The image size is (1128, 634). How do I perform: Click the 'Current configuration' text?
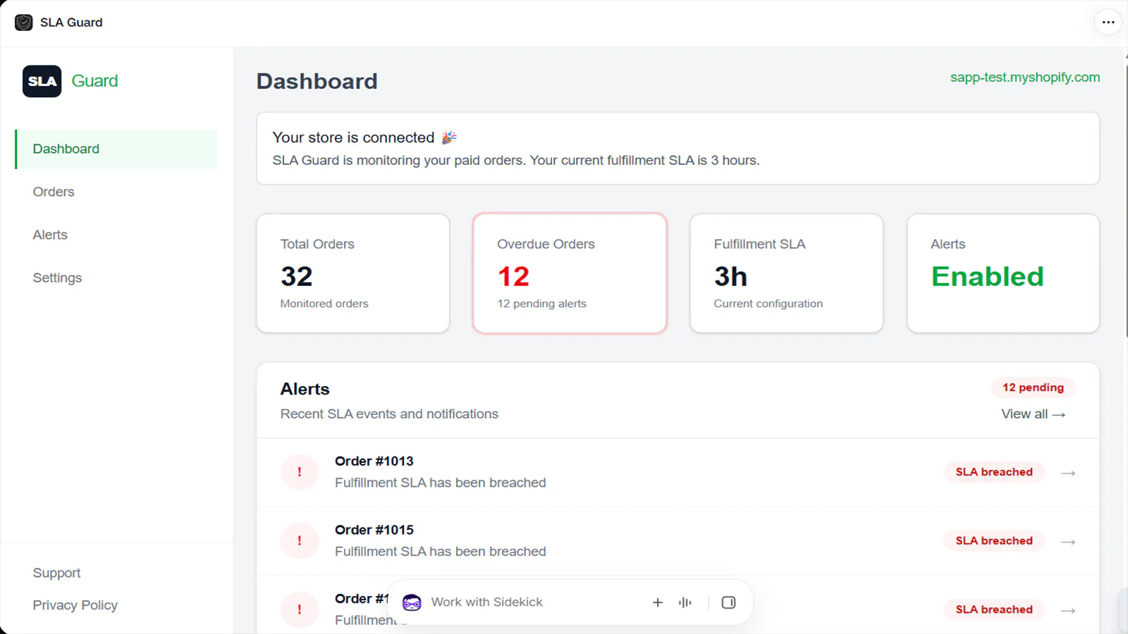pyautogui.click(x=768, y=304)
